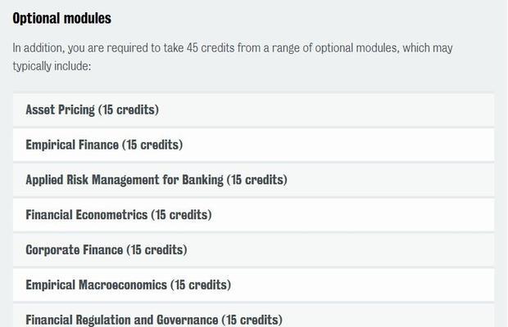Select the 'Corporate Finance' title text
The image size is (508, 327).
[75, 250]
